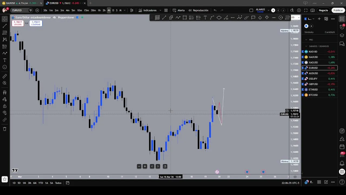Open the USD currency dropdown
The height and width of the screenshot is (195, 346).
coord(295,18)
